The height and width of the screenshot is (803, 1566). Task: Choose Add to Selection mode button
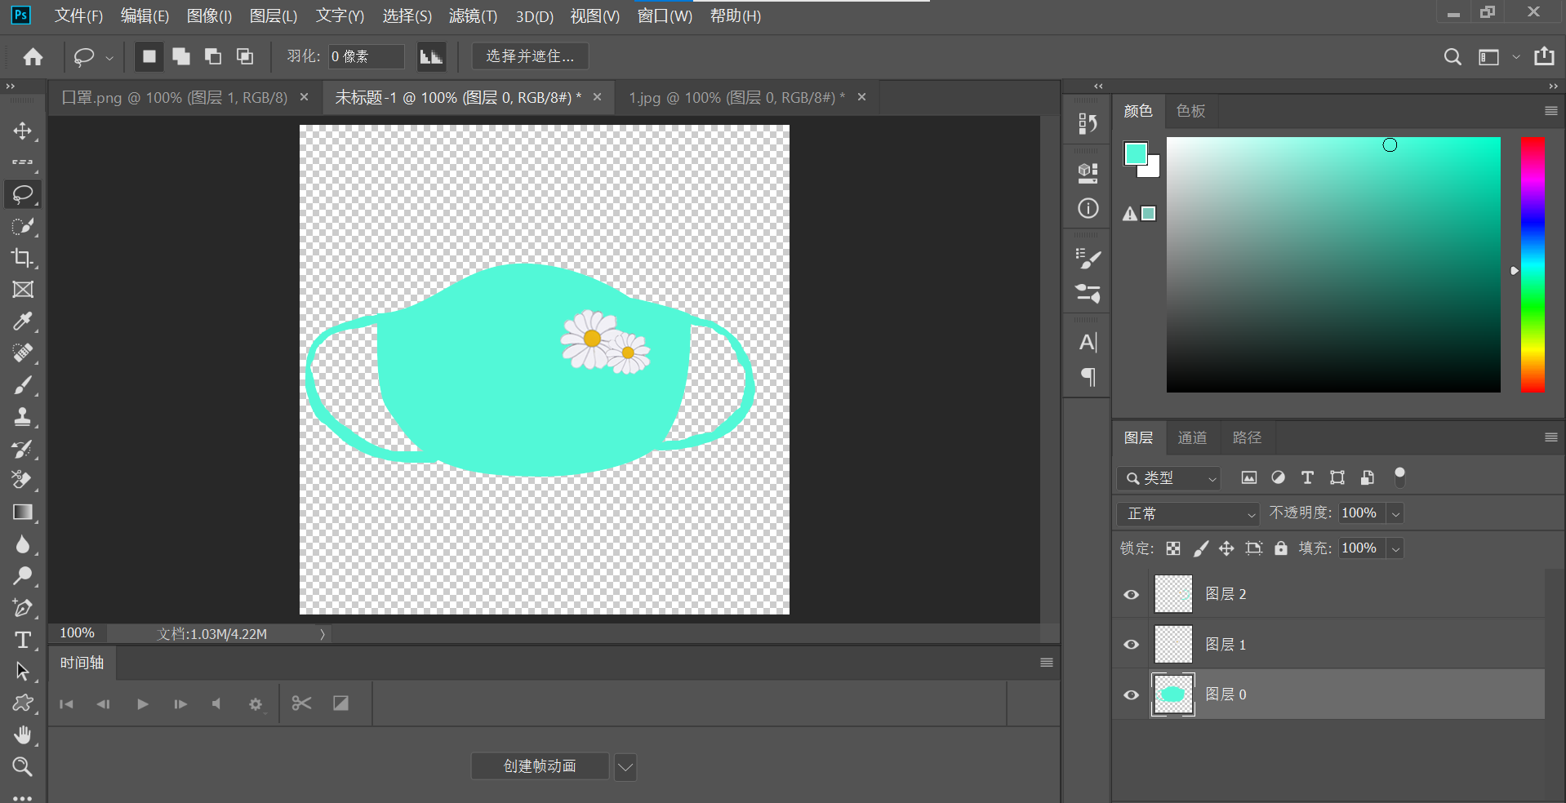[x=180, y=56]
